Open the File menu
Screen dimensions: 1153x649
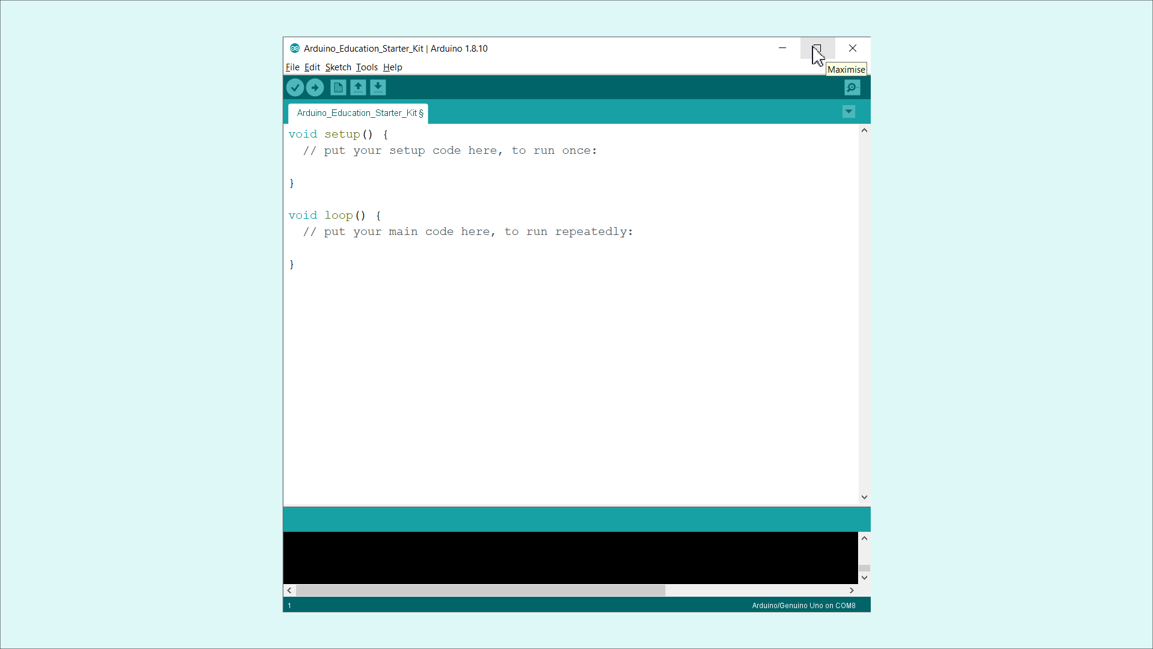coord(292,67)
